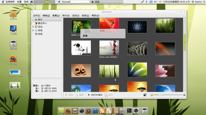Click the smallest thumbnail size icon
The height and width of the screenshot is (115, 206).
152,95
